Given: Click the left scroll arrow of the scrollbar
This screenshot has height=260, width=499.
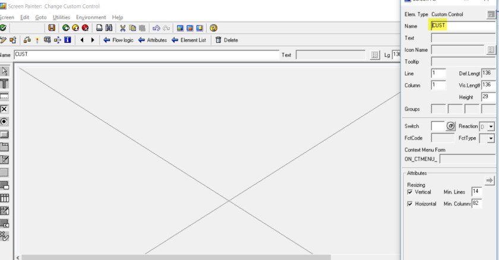Looking at the screenshot, I should coord(17,258).
